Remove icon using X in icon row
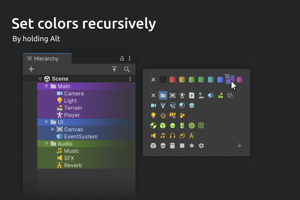Image resolution: width=300 pixels, height=200 pixels. [153, 95]
